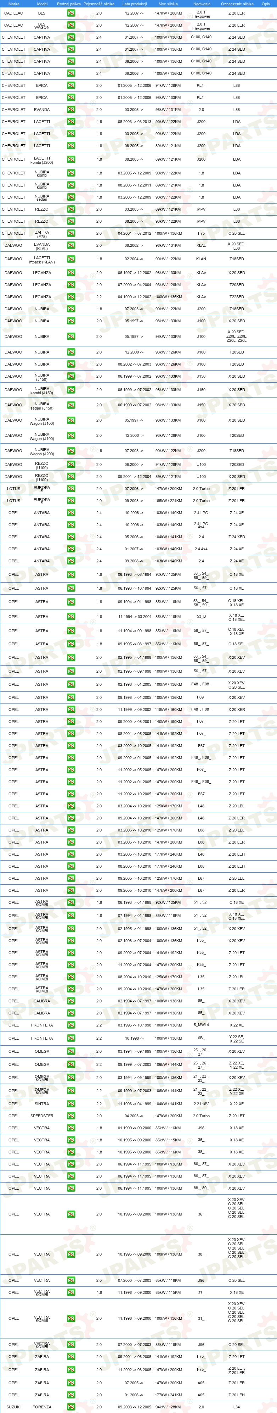The height and width of the screenshot is (1413, 277).
Task: Click fuel icon in Daewoo NUBIRA kombi (J150) row
Action: (71, 390)
